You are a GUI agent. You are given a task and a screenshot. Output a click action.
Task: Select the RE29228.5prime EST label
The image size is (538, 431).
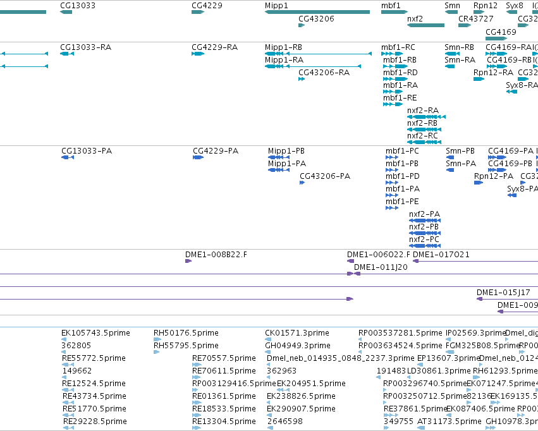click(x=95, y=421)
